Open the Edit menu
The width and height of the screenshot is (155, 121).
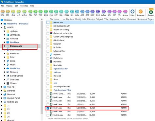pyautogui.click(x=16, y=6)
